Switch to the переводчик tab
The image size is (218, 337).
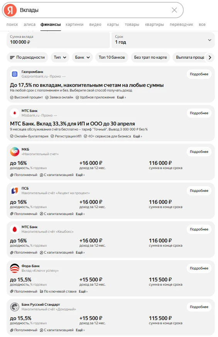pos(181,24)
